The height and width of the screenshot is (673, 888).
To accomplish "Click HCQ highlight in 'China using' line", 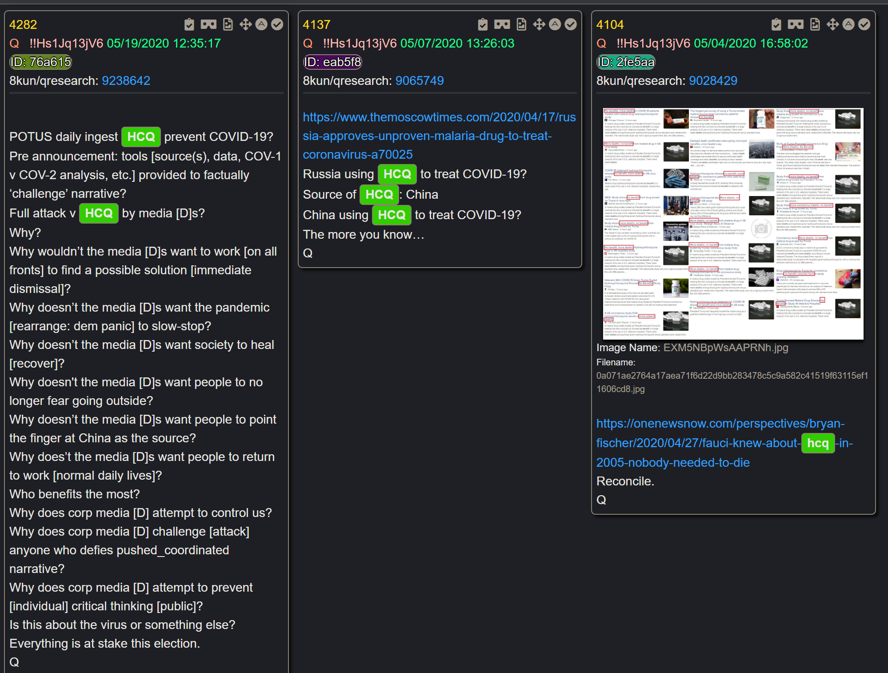I will (392, 215).
